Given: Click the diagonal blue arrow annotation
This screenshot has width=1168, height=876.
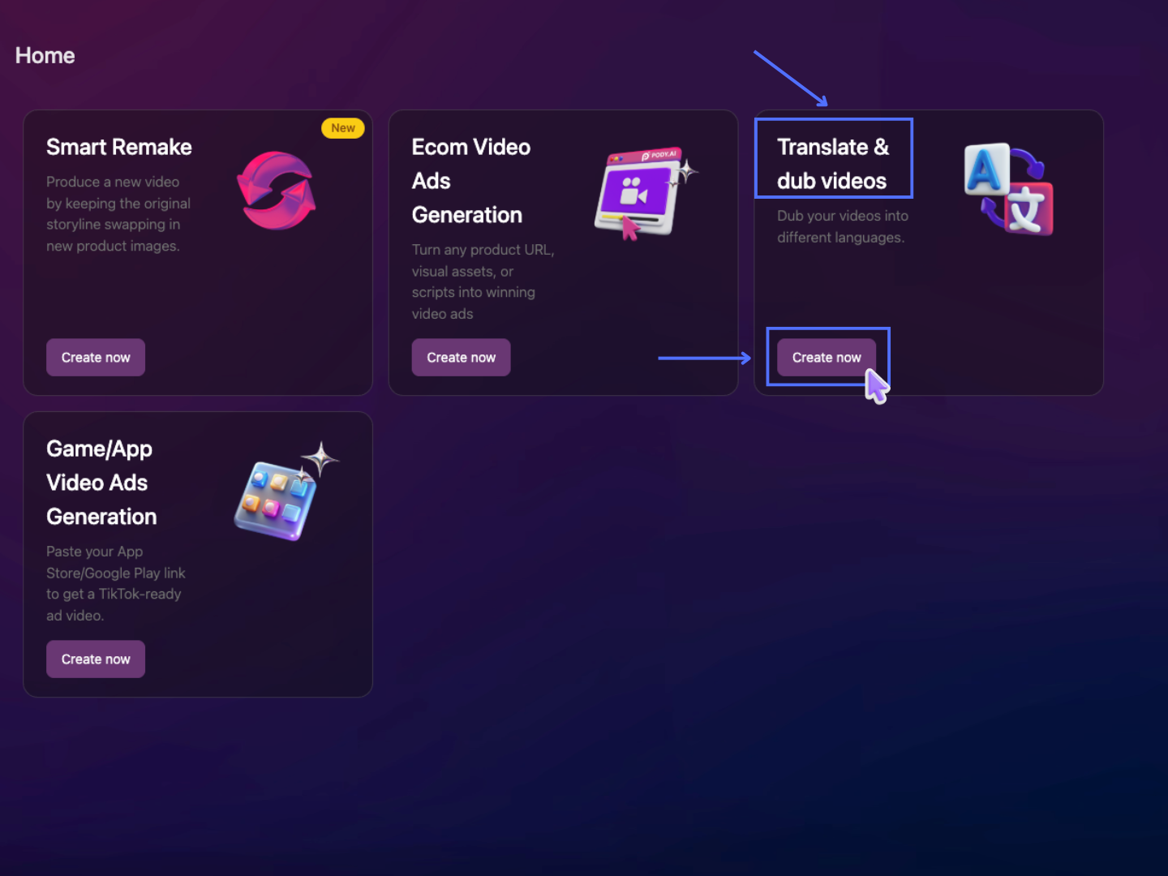Looking at the screenshot, I should pyautogui.click(x=790, y=79).
